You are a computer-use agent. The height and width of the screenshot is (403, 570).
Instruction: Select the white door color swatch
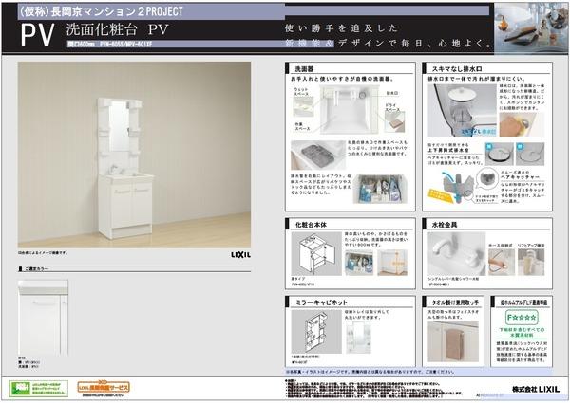pyautogui.click(x=43, y=318)
